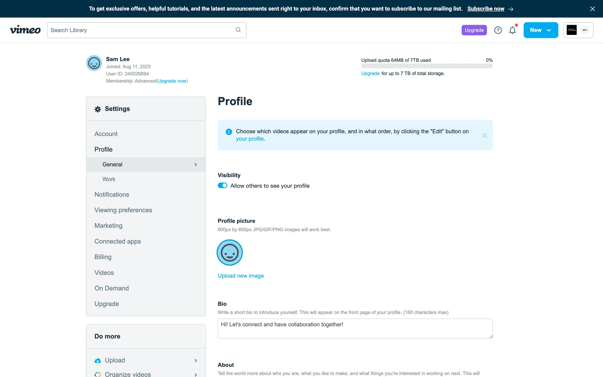This screenshot has width=603, height=377.
Task: Click the purple Upgrade button
Action: [474, 30]
